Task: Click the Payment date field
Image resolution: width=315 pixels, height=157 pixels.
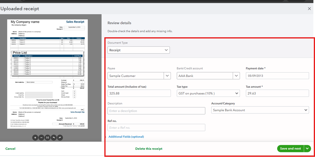Action: tap(277, 76)
